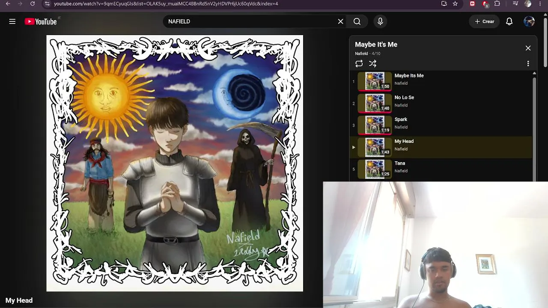Toggle playlist loop

tap(359, 64)
